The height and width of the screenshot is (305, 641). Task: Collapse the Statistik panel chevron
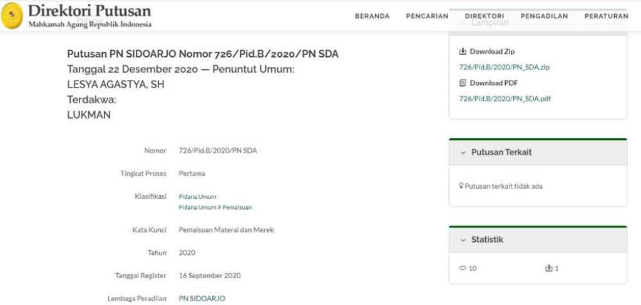point(463,240)
